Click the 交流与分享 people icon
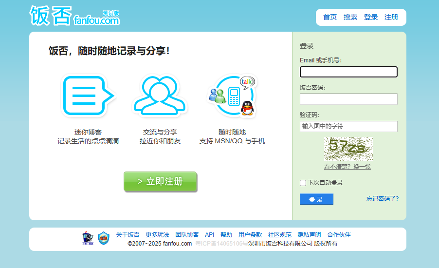Viewport: 439px width, 268px height. (x=160, y=96)
